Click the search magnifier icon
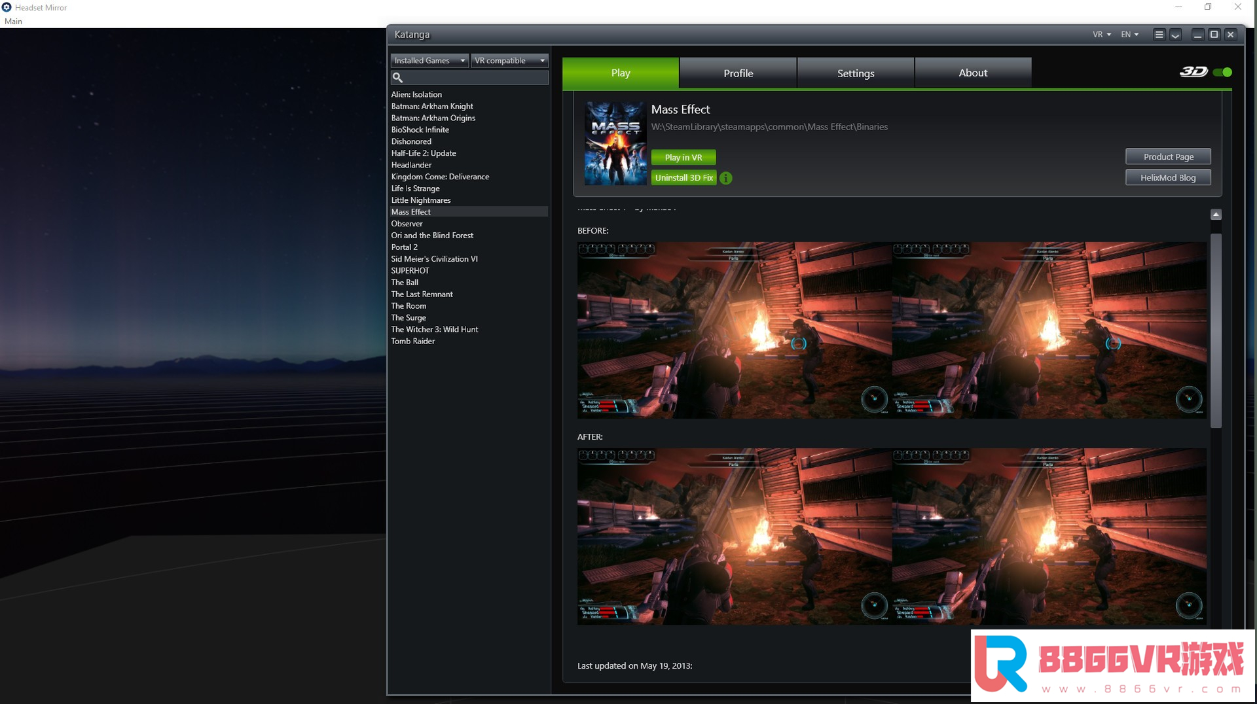1257x704 pixels. click(397, 77)
